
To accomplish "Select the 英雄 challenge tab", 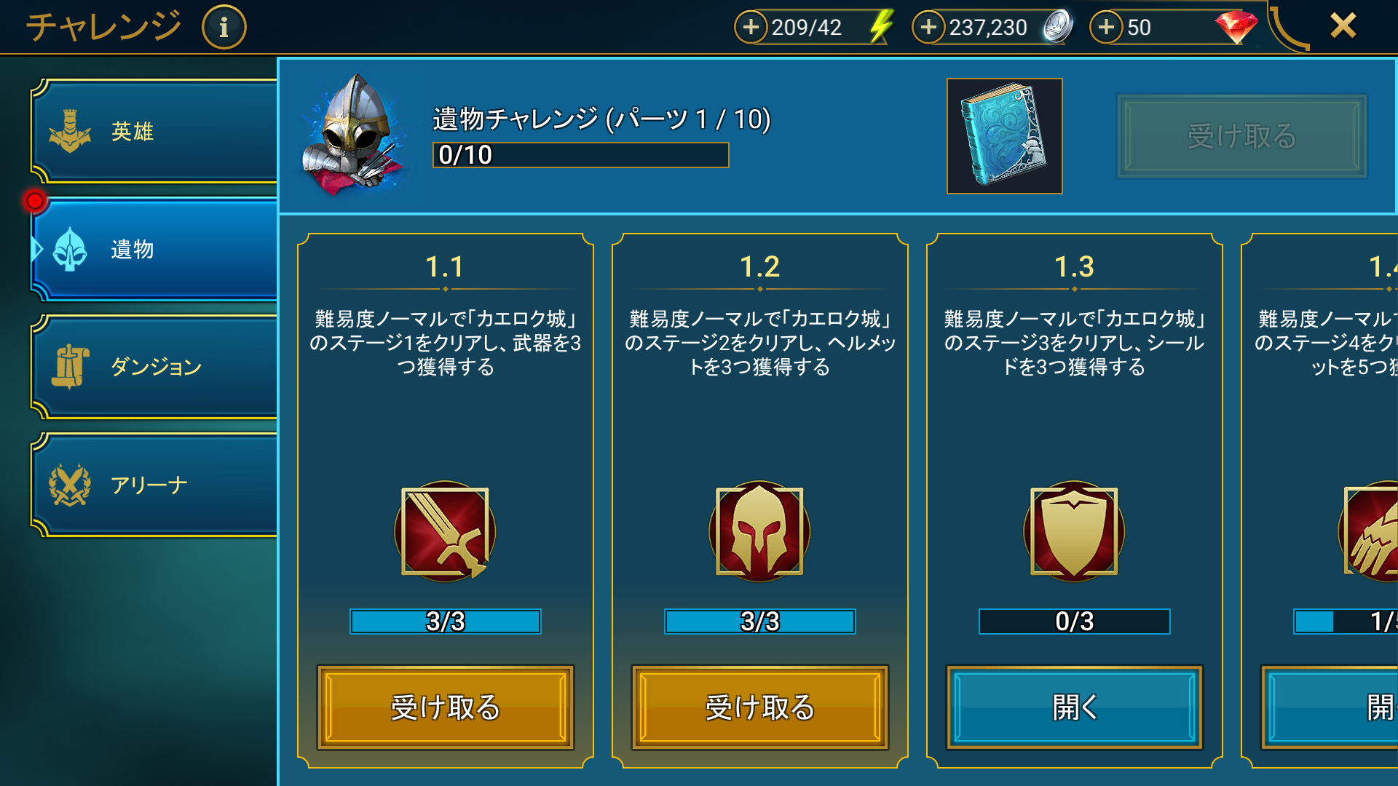I will pyautogui.click(x=155, y=131).
